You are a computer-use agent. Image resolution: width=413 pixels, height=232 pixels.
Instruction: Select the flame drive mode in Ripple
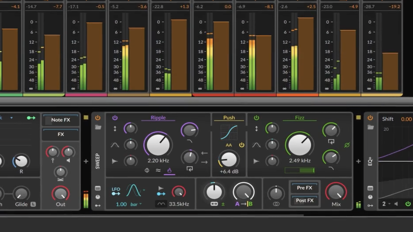coord(170,170)
